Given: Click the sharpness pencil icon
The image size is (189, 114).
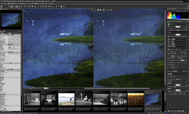Looking at the screenshot, I should click(x=169, y=44).
